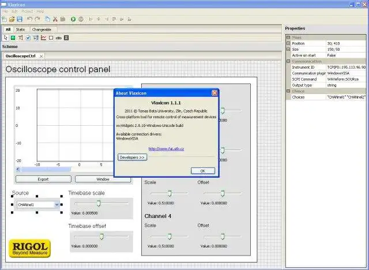Open the Edit menu
Viewport: 369px width, 270px height.
pyautogui.click(x=14, y=12)
